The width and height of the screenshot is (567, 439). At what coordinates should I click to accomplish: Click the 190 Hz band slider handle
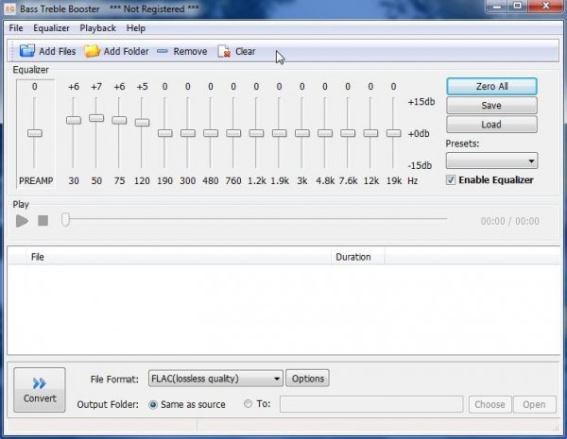pos(164,133)
